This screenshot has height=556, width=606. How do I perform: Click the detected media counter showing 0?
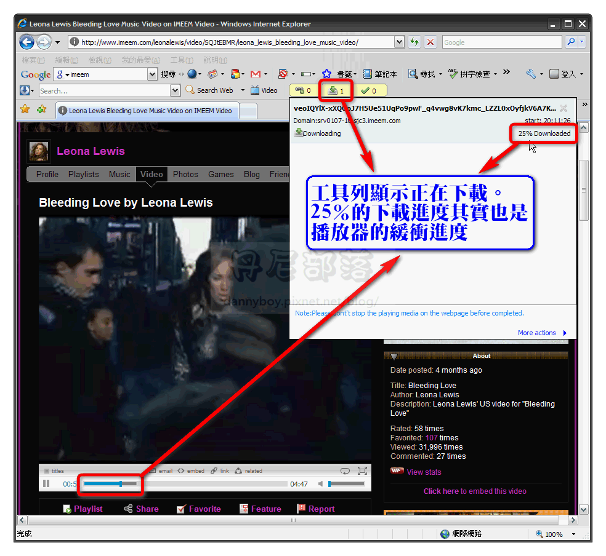click(x=304, y=90)
